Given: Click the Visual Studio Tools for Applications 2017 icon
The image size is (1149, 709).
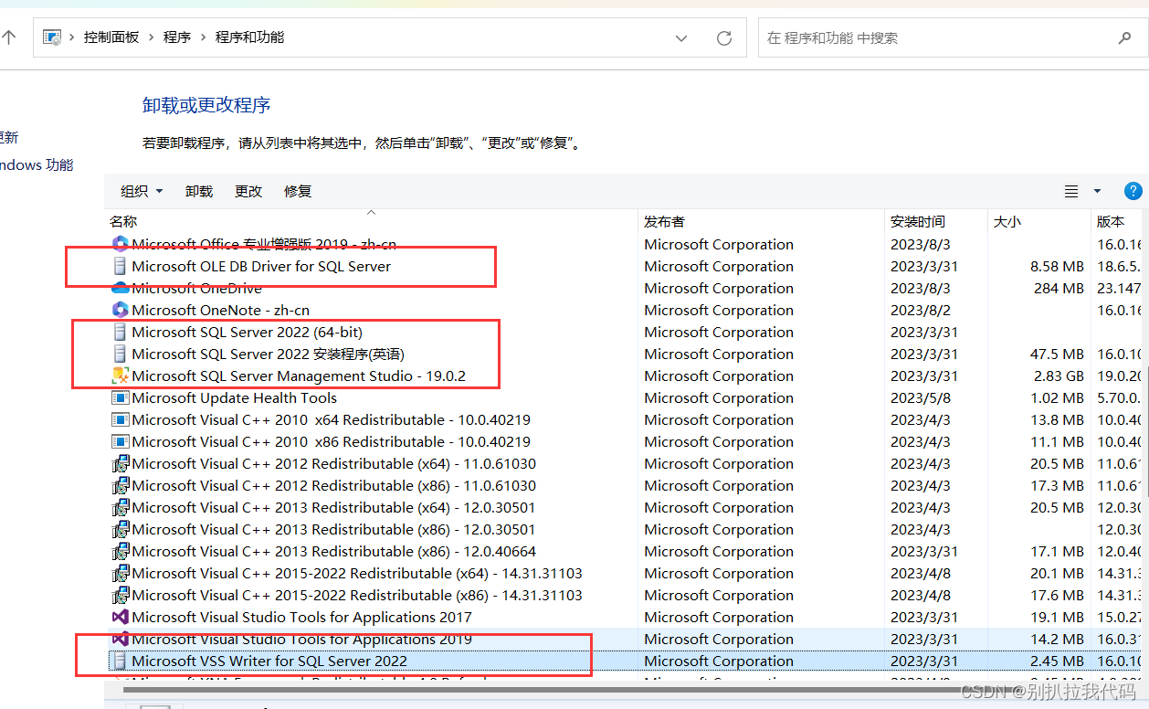Looking at the screenshot, I should click(x=120, y=617).
